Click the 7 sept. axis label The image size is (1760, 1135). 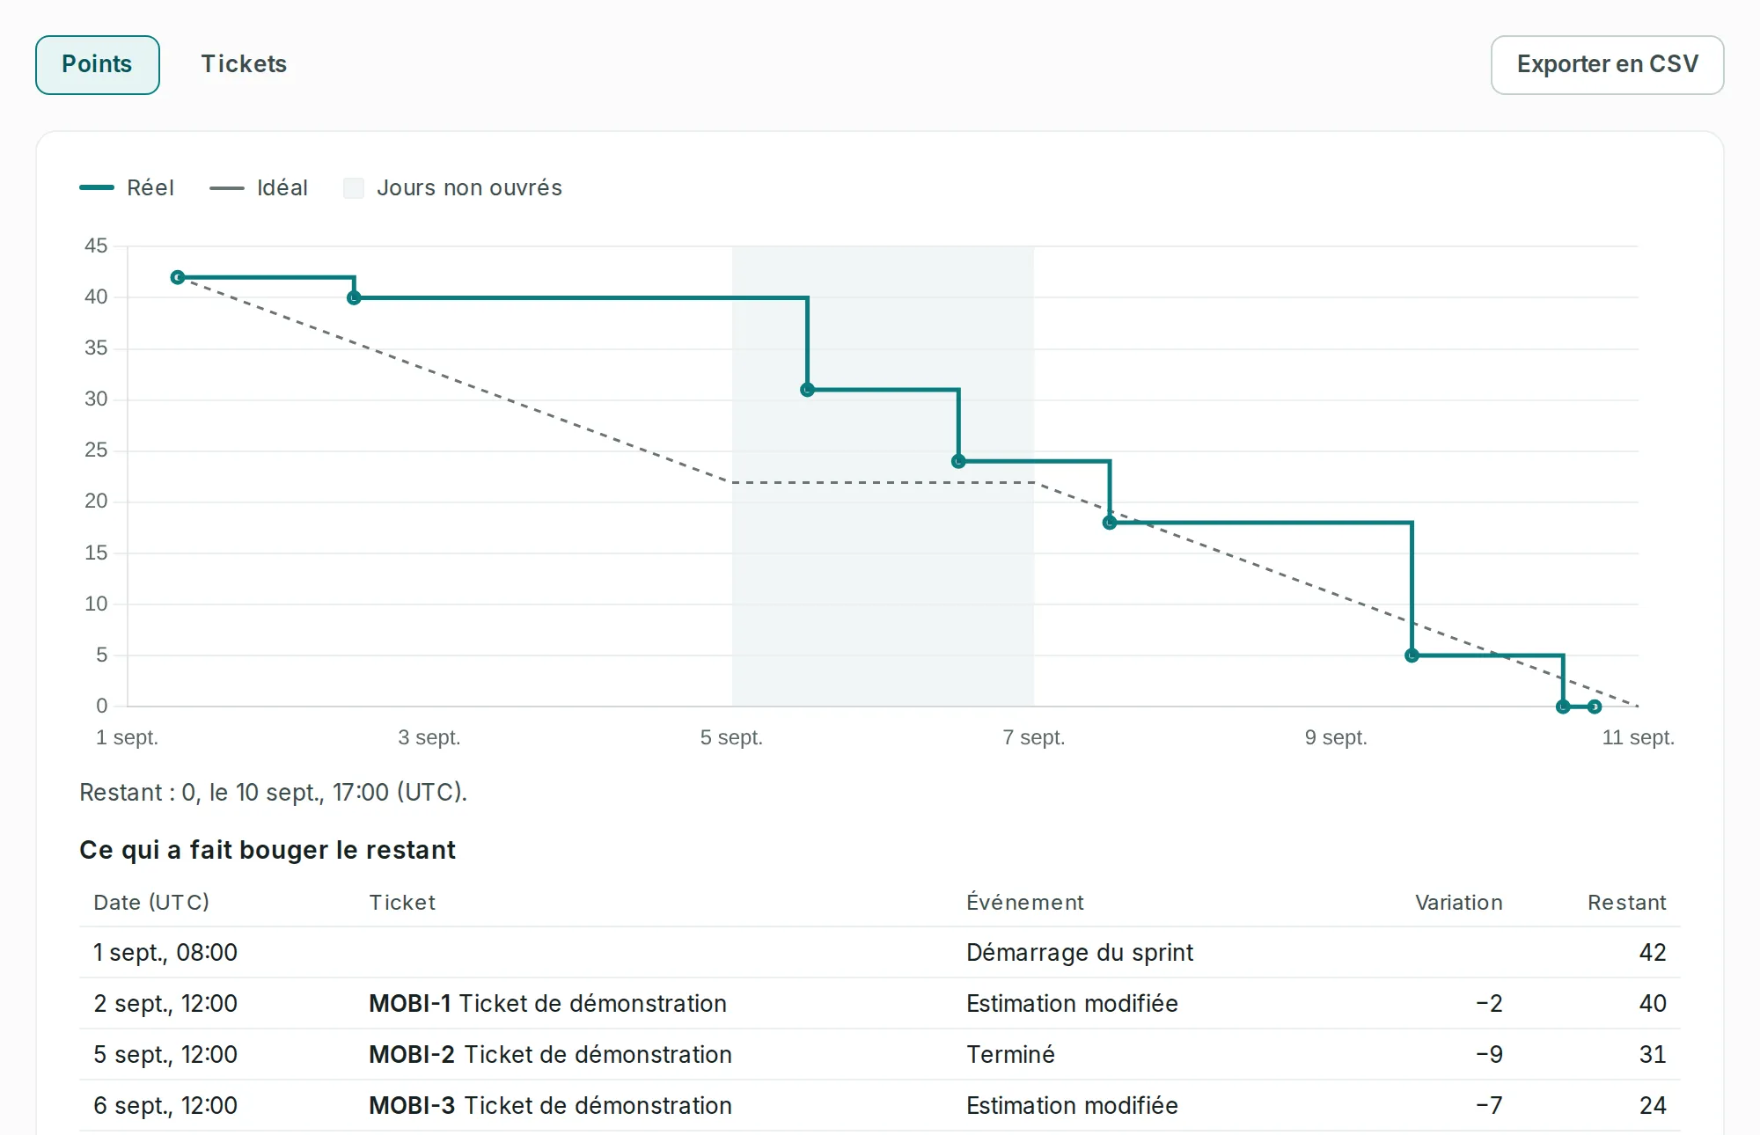(1034, 737)
